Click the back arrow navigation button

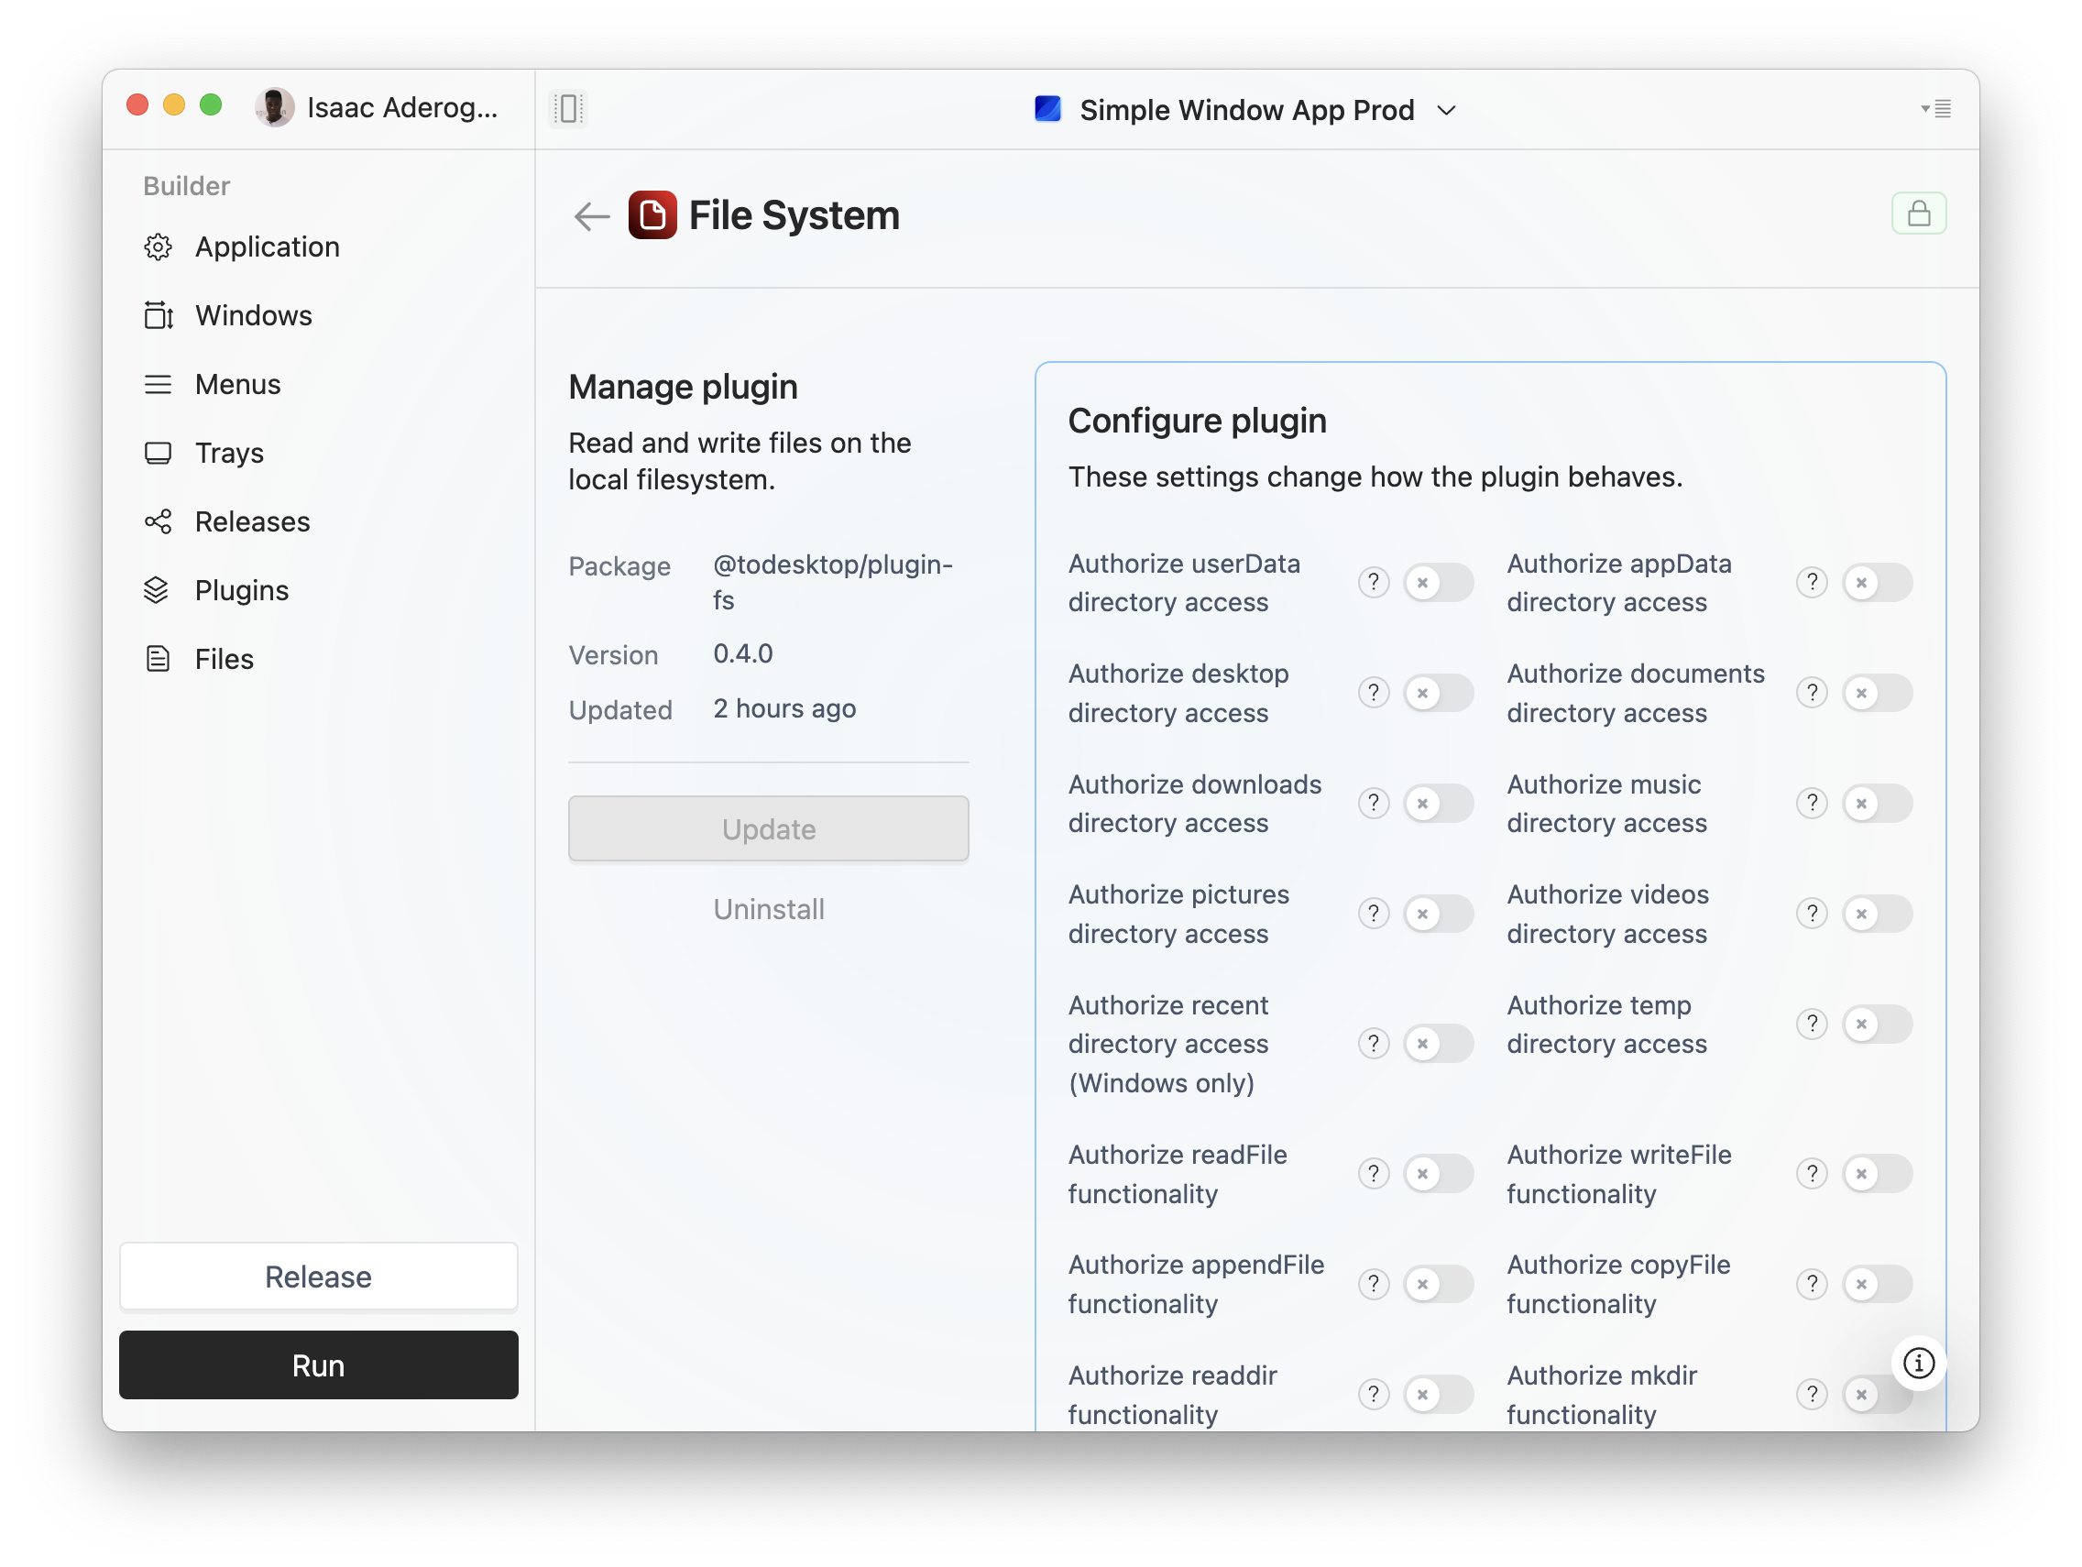tap(594, 215)
